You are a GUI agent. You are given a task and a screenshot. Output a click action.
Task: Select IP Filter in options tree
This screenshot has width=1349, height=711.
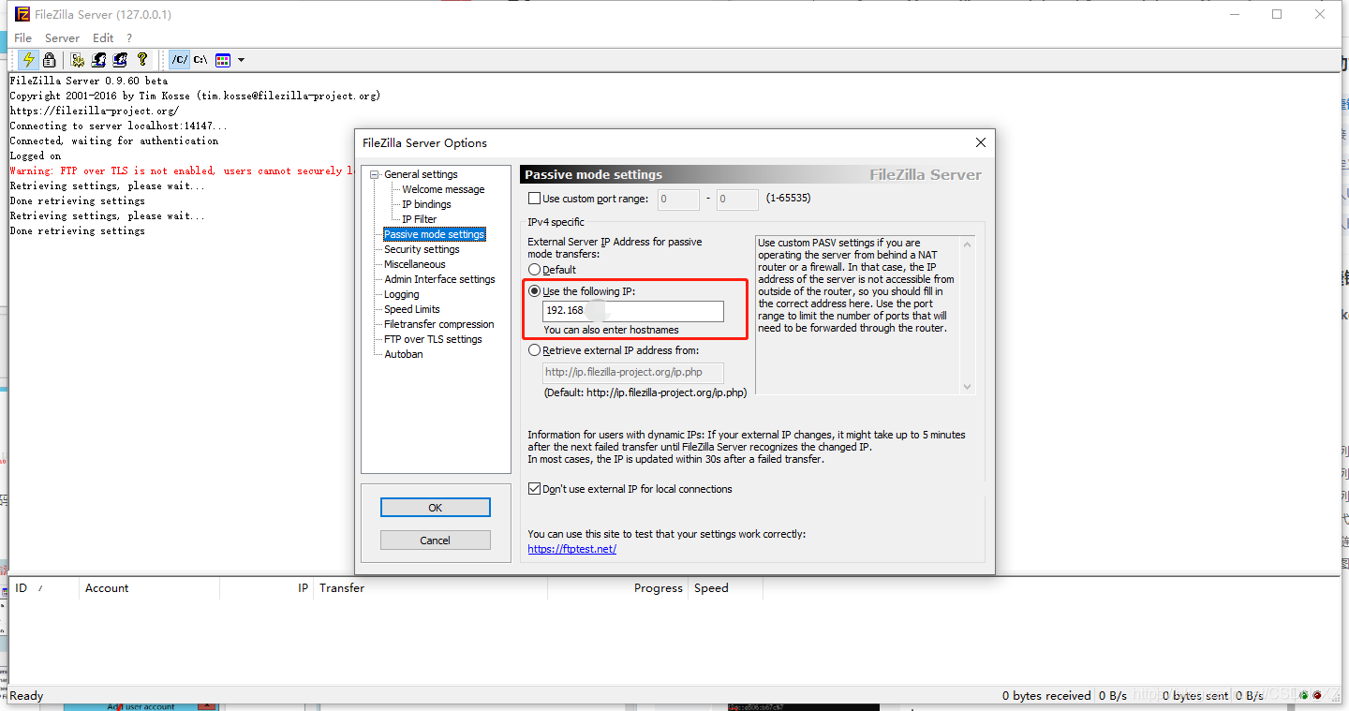[x=419, y=219]
